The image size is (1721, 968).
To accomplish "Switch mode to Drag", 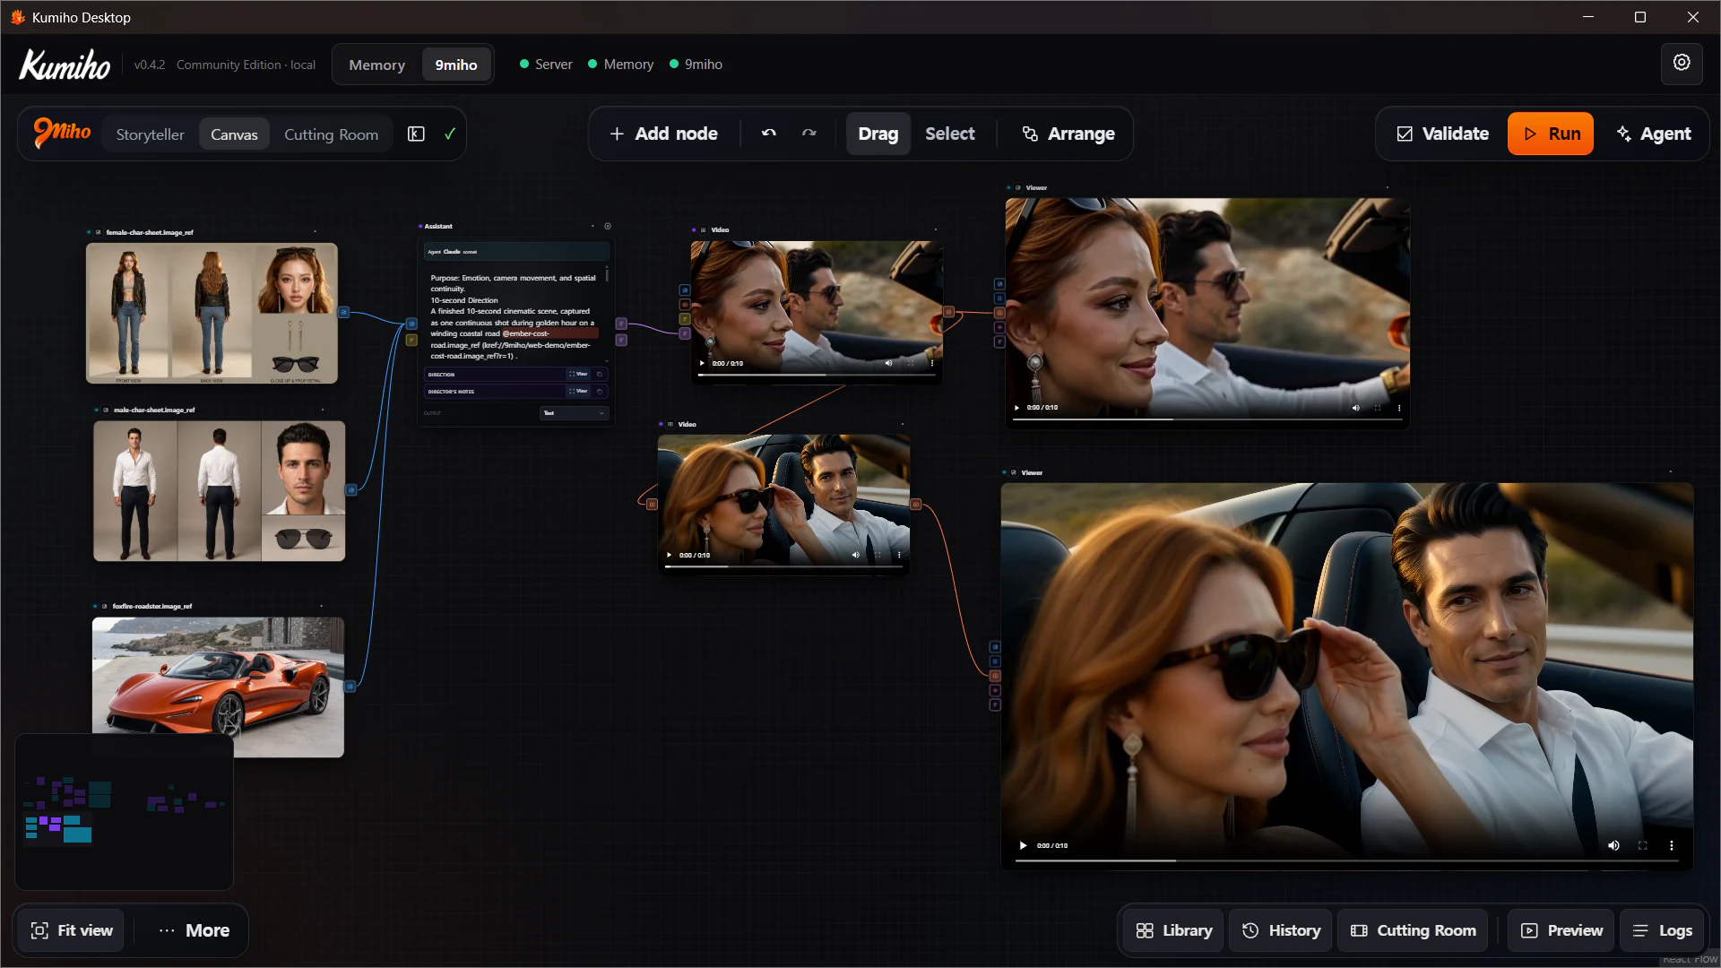I will coord(878,134).
